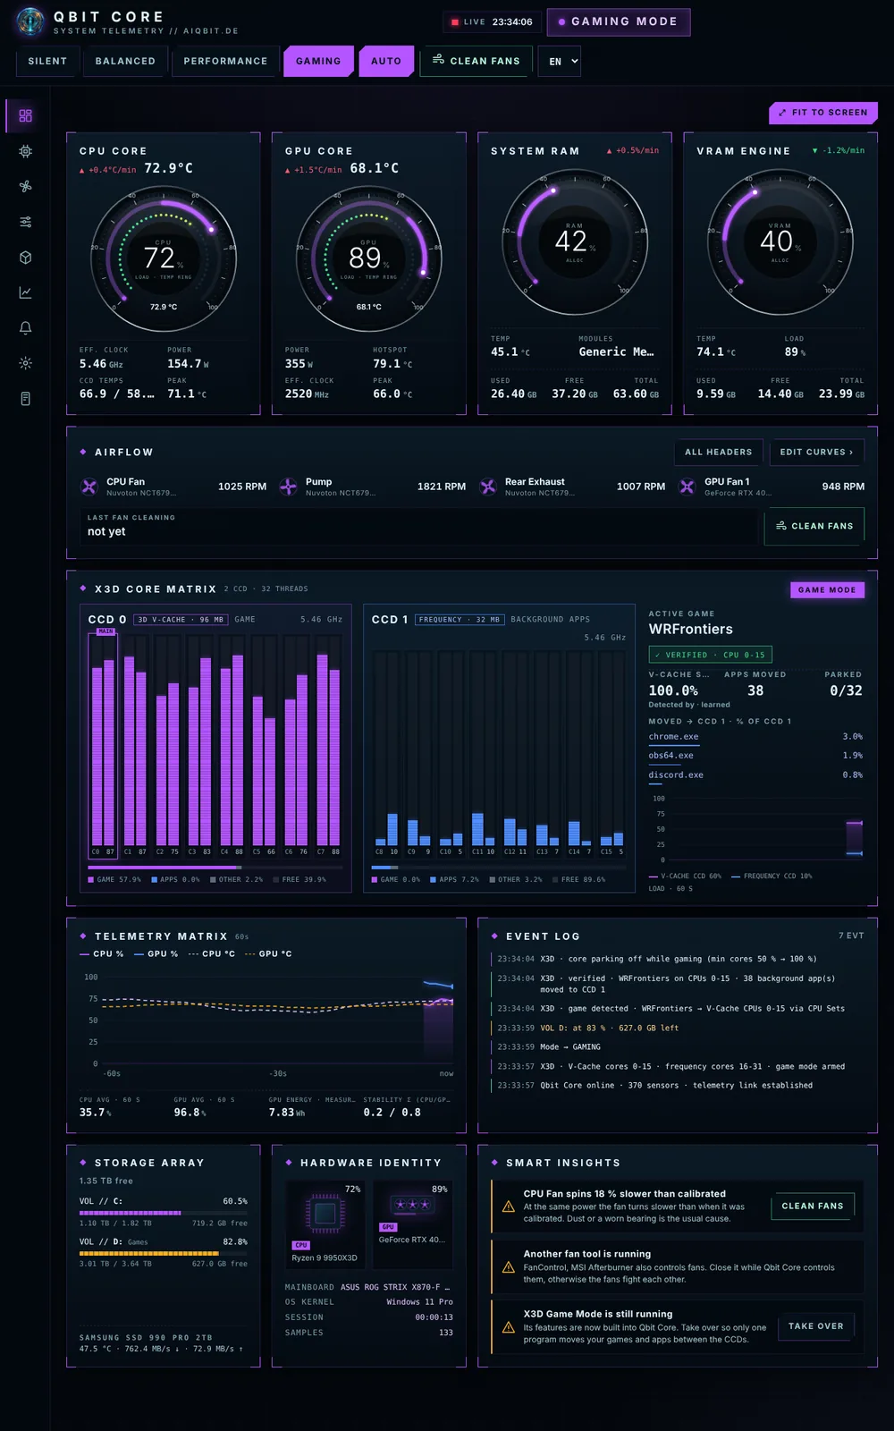Click the TAKE OVER button
The width and height of the screenshot is (894, 1431).
point(816,1326)
